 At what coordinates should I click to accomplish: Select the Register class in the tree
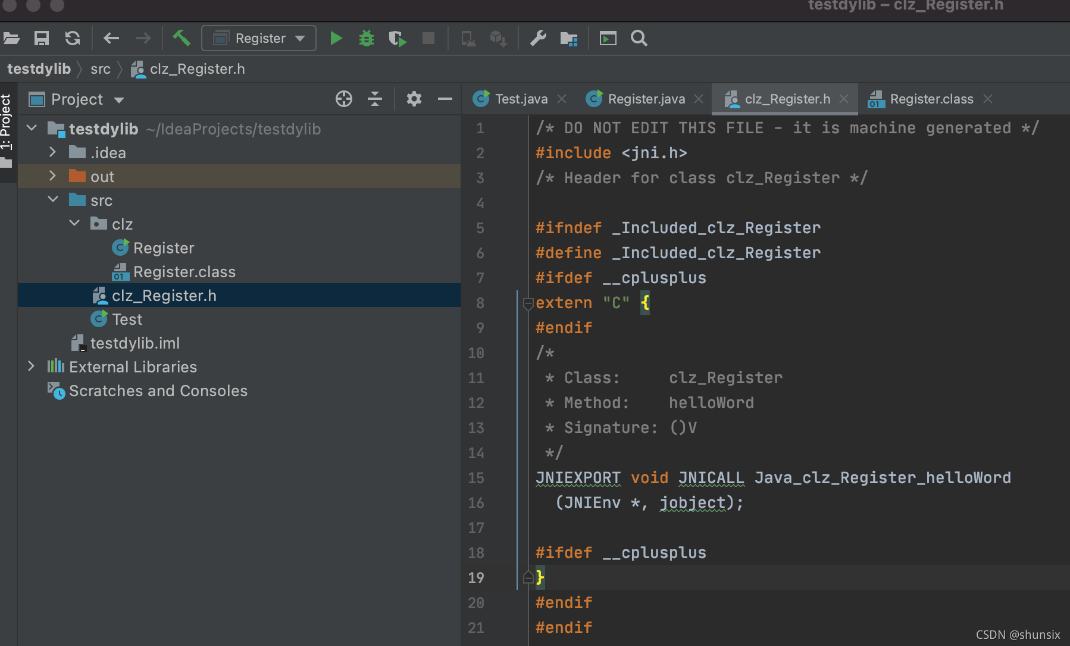(164, 248)
